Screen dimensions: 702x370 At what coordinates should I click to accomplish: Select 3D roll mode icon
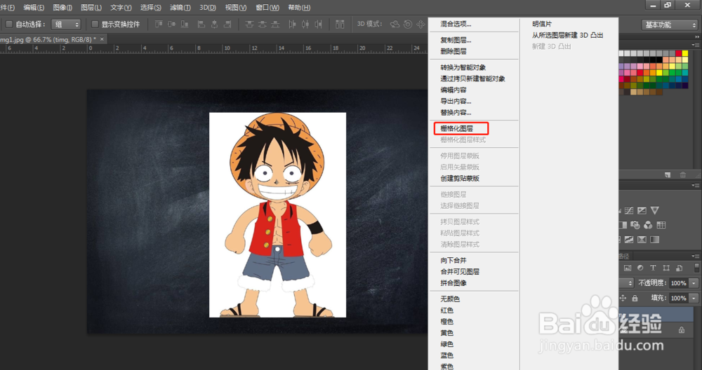click(x=408, y=24)
